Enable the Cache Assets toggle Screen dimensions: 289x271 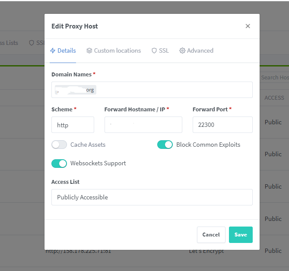60,145
